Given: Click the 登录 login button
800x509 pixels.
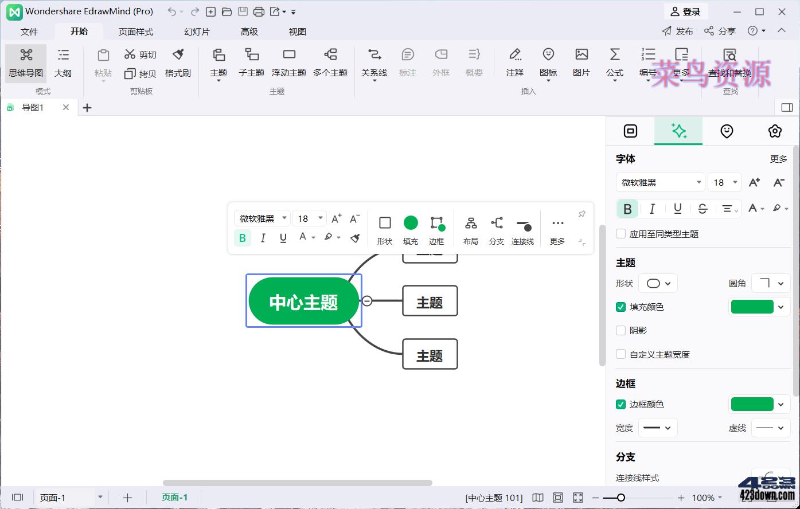Looking at the screenshot, I should (x=685, y=11).
